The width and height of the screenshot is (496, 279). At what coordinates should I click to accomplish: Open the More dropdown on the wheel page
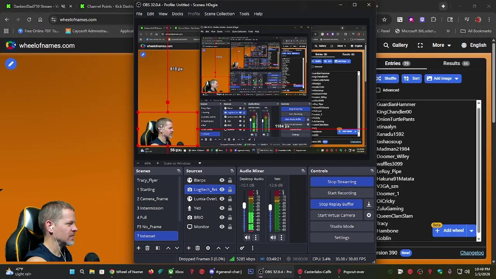[x=442, y=45]
